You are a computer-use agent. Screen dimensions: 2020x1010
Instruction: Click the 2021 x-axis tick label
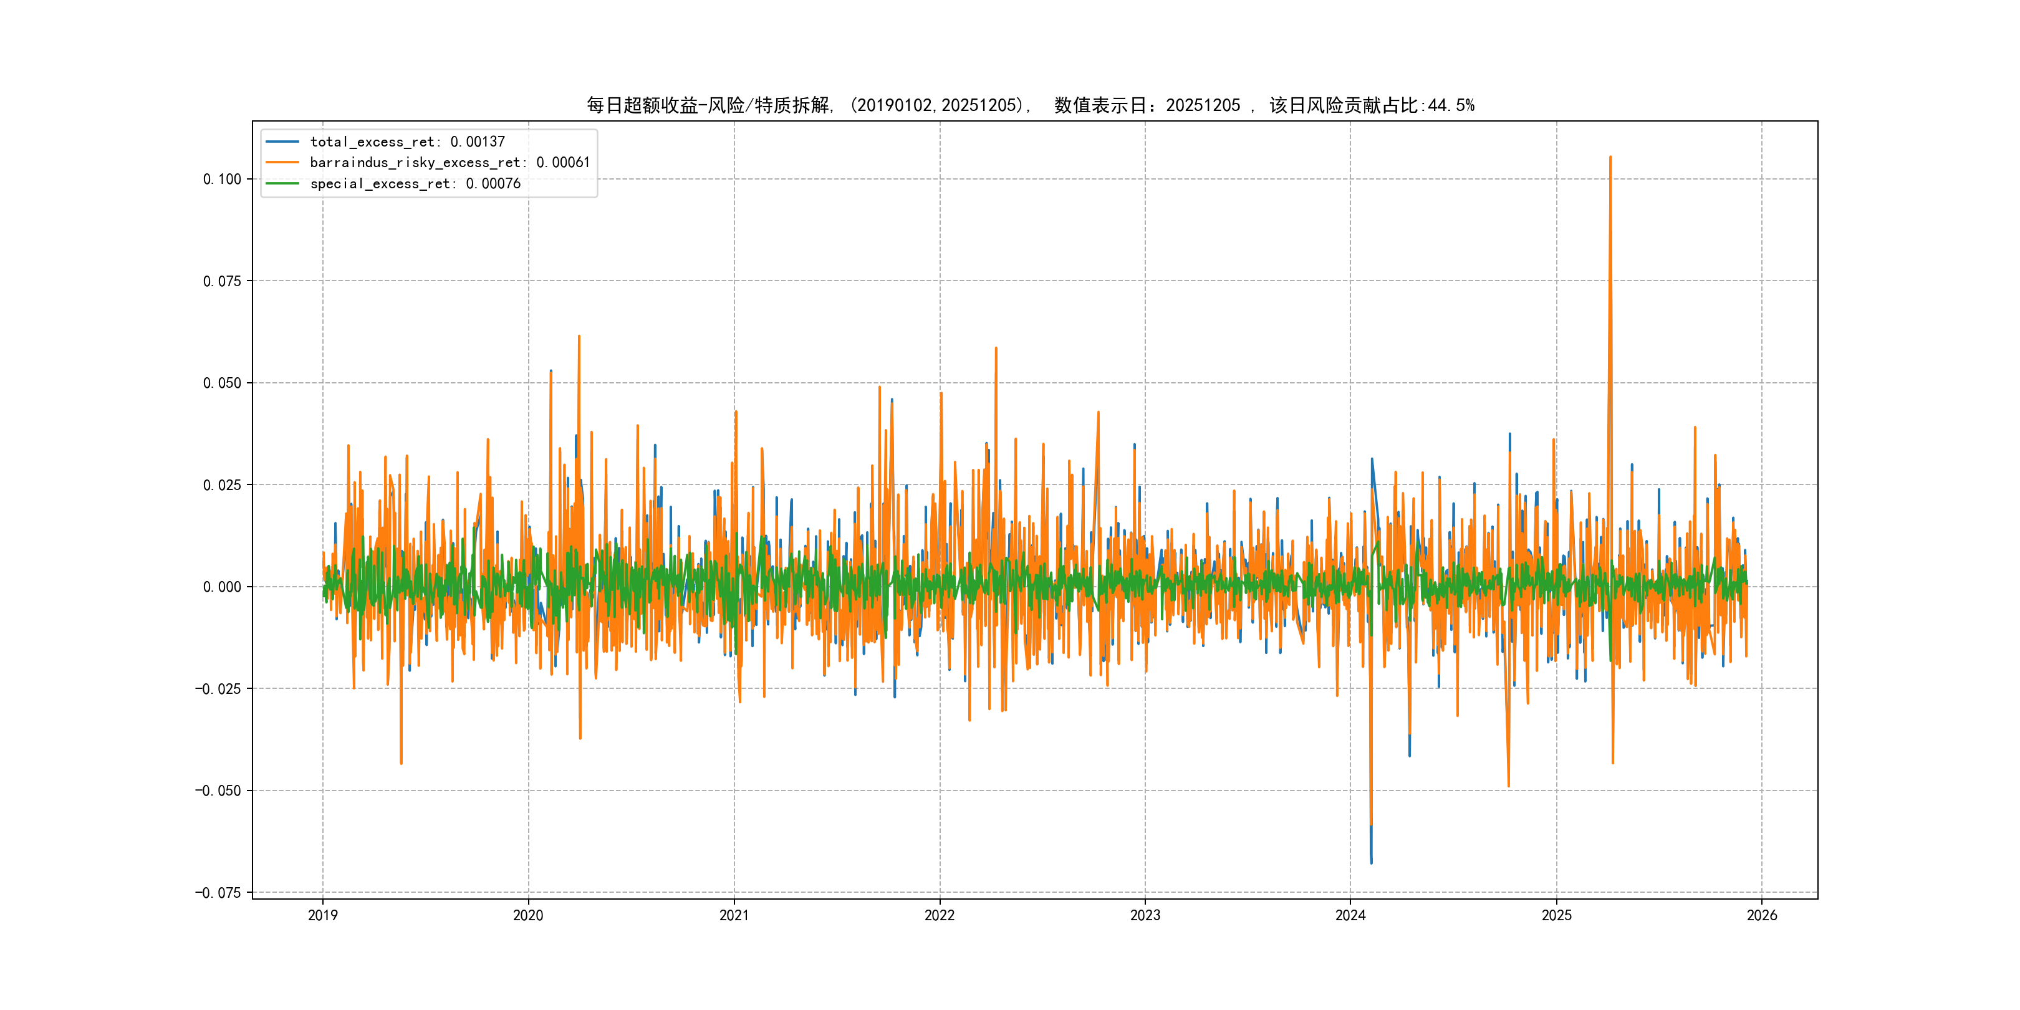[734, 915]
